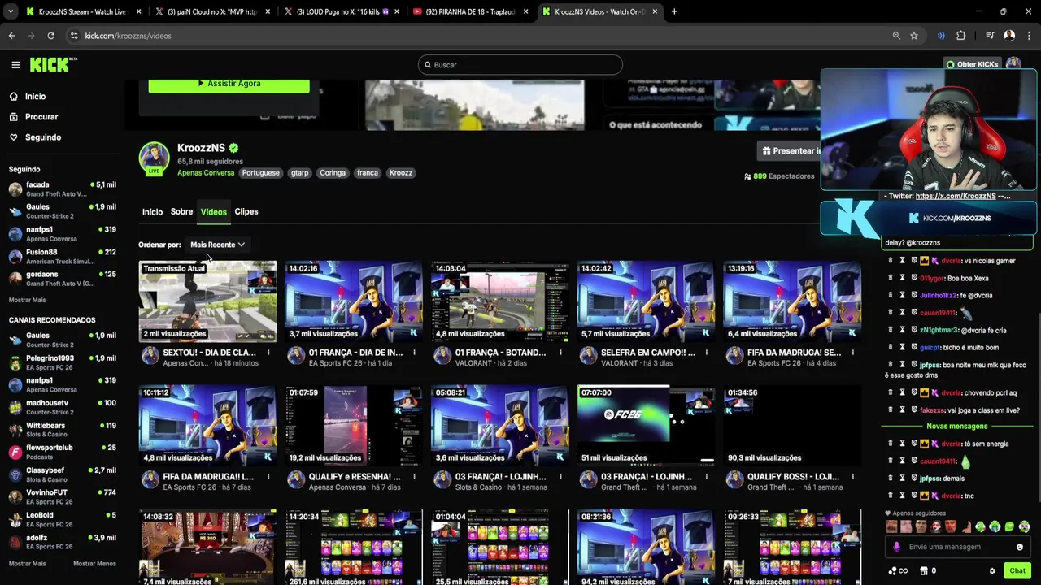Click the green Chat send button
Viewport: 1041px width, 585px height.
(x=1017, y=571)
